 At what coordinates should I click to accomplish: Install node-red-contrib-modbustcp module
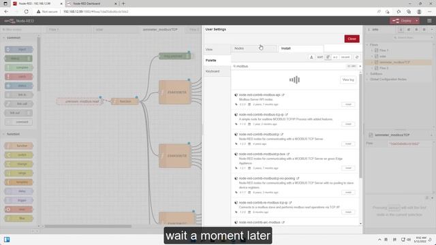348,144
